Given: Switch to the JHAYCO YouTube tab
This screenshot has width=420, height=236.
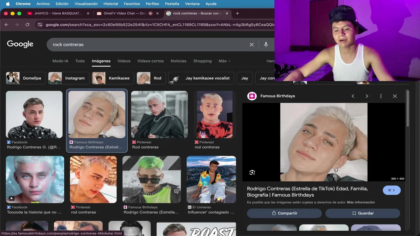Looking at the screenshot, I should (x=58, y=13).
